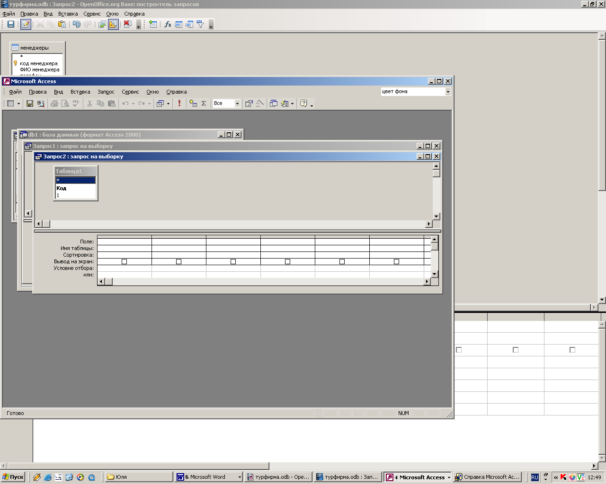Expand the View button dropdown arrow in Access
Viewport: 606px width, 484px height.
click(x=18, y=104)
